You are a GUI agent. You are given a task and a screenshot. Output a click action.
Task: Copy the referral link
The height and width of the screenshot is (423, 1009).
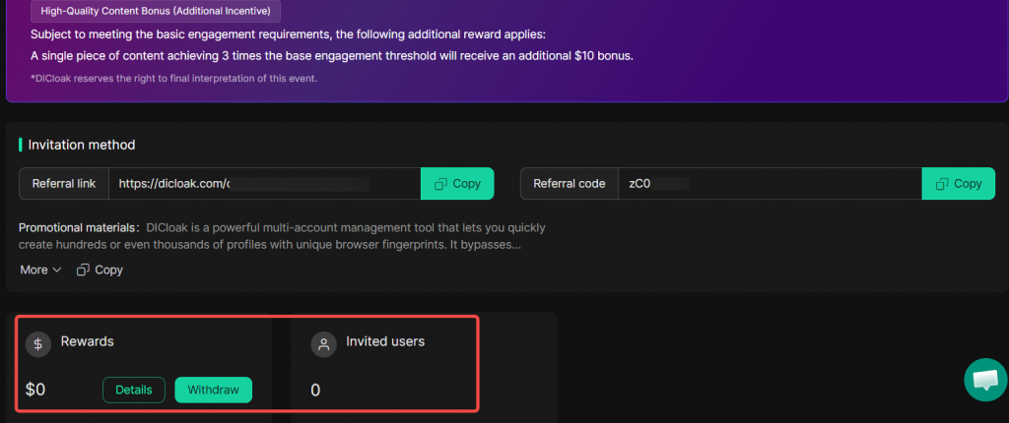pyautogui.click(x=457, y=184)
